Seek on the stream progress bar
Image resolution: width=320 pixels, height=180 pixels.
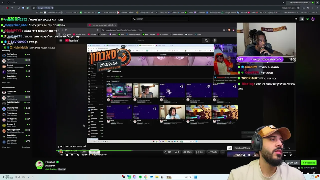click(176, 150)
